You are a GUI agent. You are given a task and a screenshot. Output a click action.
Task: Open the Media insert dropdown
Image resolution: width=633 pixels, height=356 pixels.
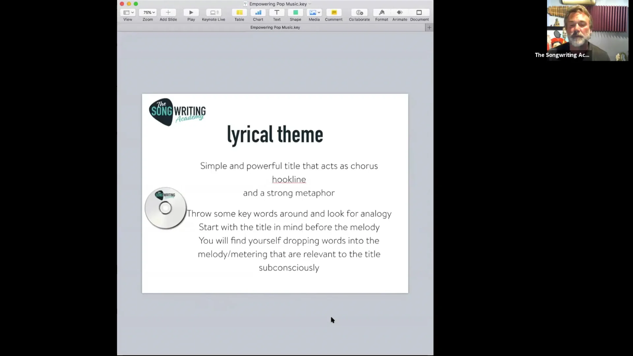point(314,13)
